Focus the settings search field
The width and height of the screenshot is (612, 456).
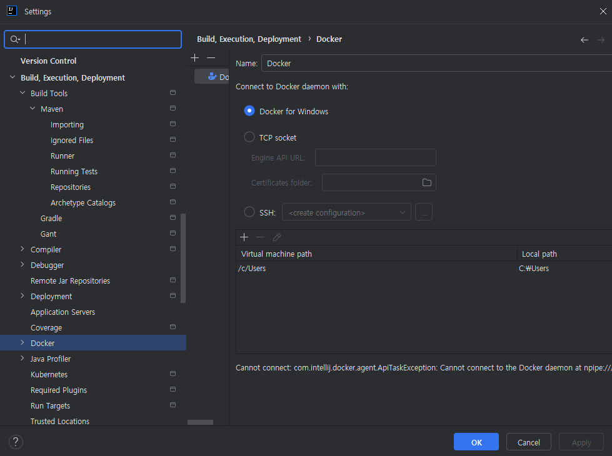click(93, 39)
